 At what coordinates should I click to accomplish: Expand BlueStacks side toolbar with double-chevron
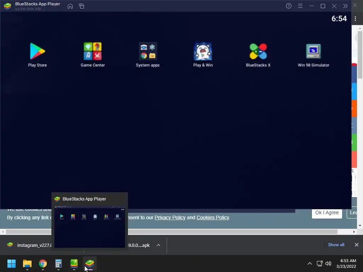[x=345, y=6]
